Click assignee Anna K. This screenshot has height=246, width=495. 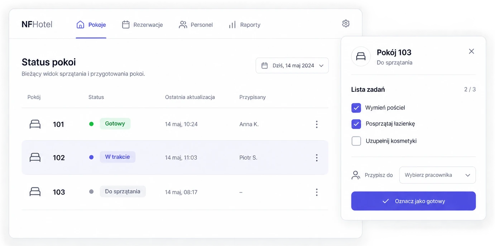coord(249,124)
